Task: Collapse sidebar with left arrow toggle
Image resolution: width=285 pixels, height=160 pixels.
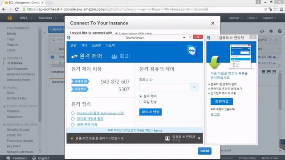Action: click(x=45, y=32)
